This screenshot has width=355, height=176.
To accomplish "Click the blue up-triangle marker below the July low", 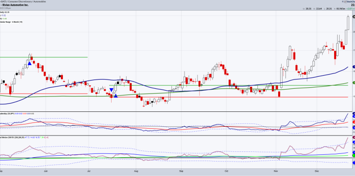I will point(116,96).
